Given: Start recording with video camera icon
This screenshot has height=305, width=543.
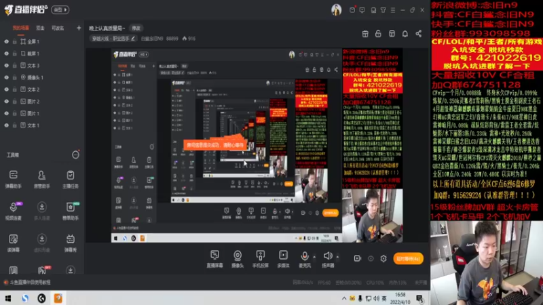Looking at the screenshot, I should (358, 258).
